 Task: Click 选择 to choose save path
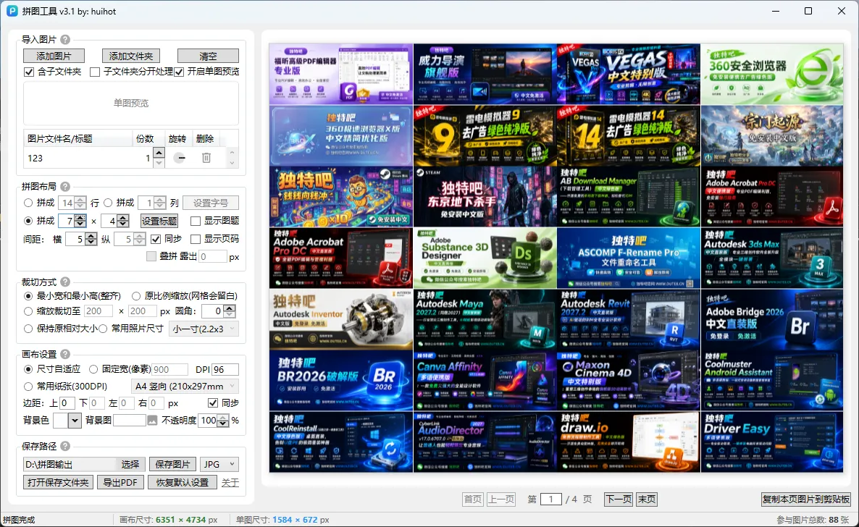[130, 464]
